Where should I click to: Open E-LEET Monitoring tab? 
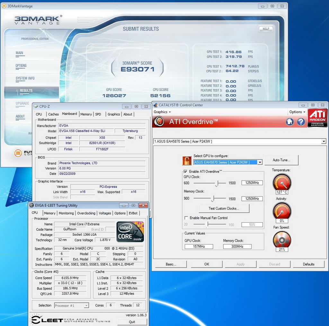tap(66, 213)
